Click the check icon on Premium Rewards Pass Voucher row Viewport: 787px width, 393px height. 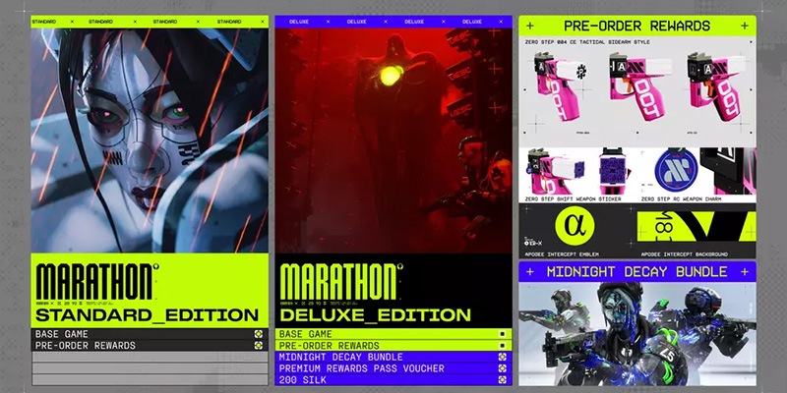(502, 368)
